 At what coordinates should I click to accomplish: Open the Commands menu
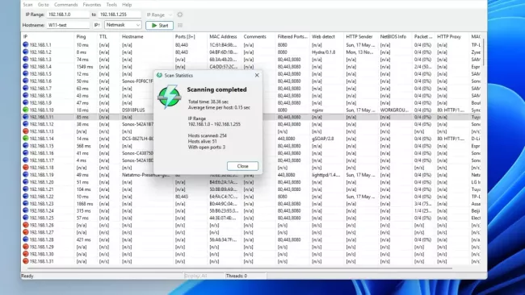[x=66, y=5]
